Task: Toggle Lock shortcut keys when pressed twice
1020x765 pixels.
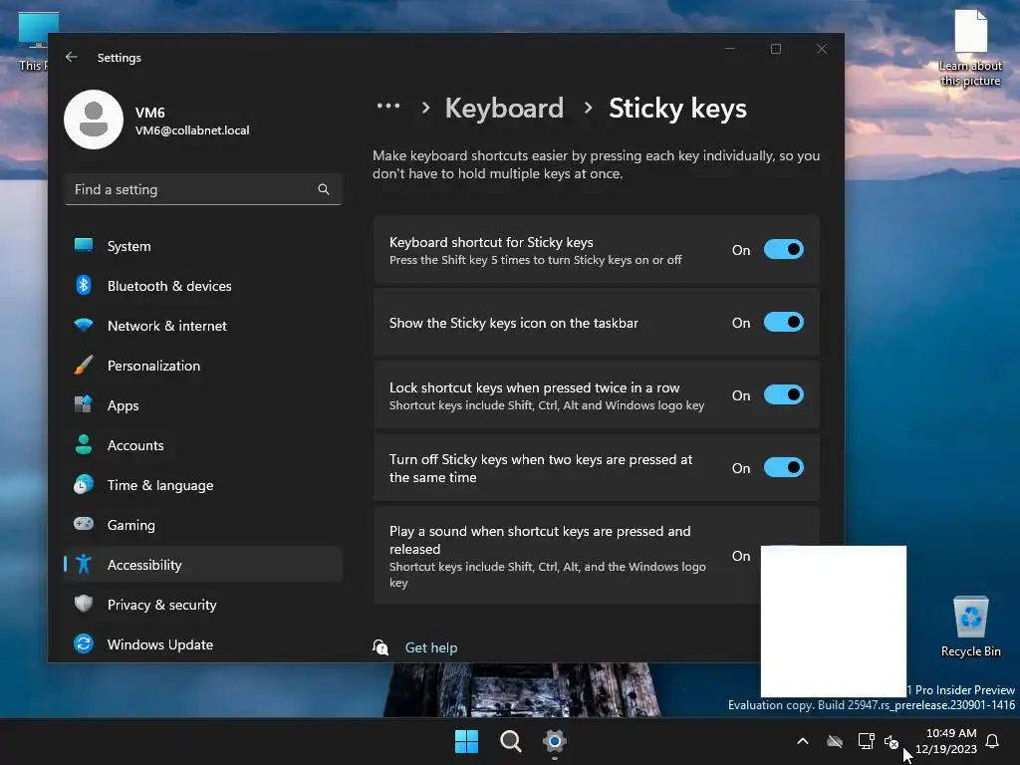Action: click(783, 394)
